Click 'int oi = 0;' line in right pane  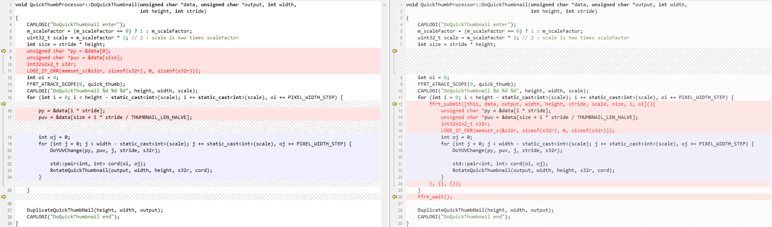pos(433,77)
